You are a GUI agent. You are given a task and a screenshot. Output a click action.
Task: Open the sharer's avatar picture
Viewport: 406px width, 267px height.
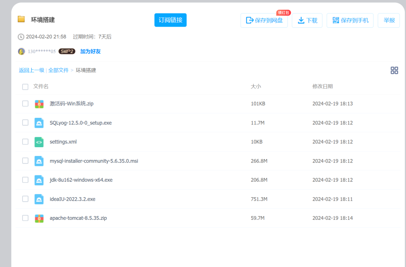click(x=21, y=51)
